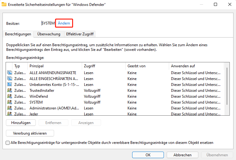Select the TrustedInstaller principal entry
Screen dimensions: 236x160
coord(42,90)
